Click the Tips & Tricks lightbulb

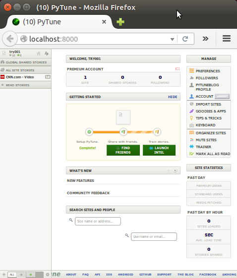point(191,118)
